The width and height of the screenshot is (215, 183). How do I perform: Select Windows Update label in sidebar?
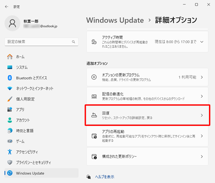click(30, 173)
